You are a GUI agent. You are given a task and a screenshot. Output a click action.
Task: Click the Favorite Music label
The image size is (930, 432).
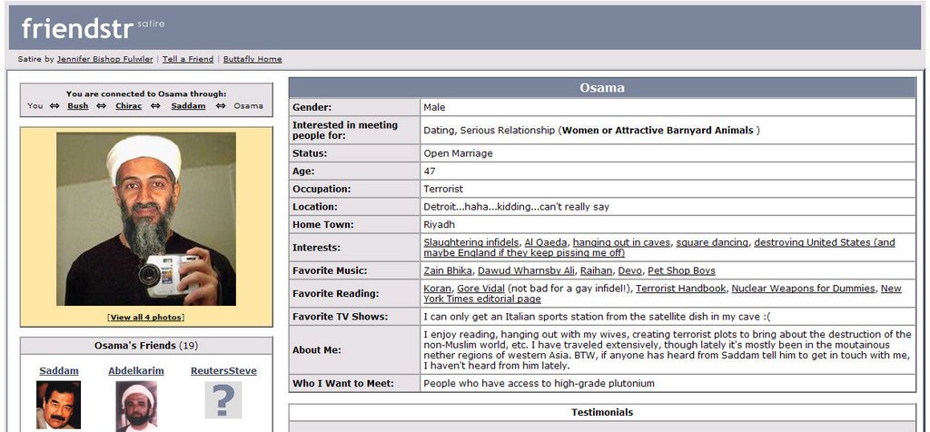click(330, 270)
